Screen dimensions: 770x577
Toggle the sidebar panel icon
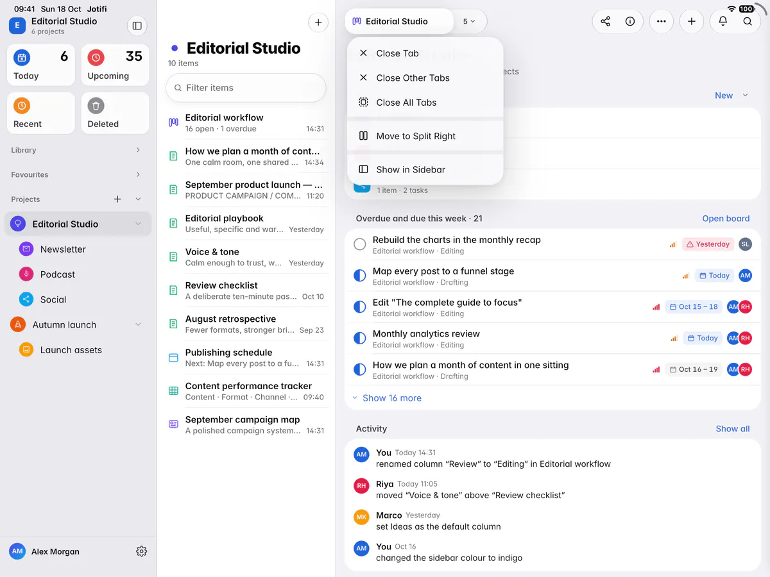(x=137, y=26)
